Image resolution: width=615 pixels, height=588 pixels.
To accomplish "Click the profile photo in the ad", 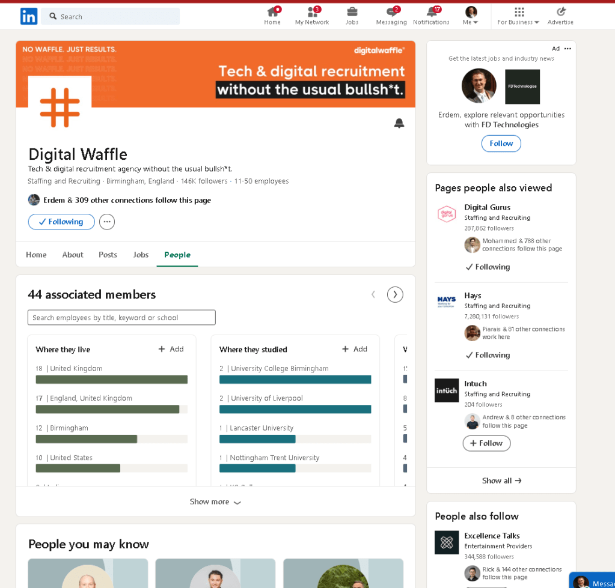I will 479,86.
